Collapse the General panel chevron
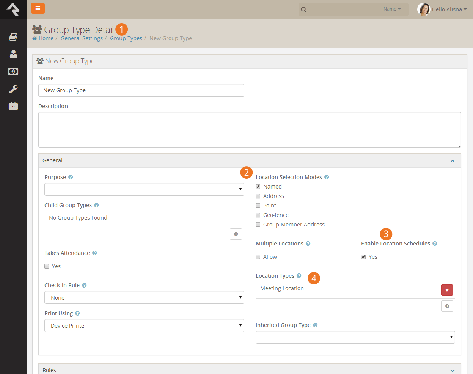The height and width of the screenshot is (374, 473). point(453,161)
